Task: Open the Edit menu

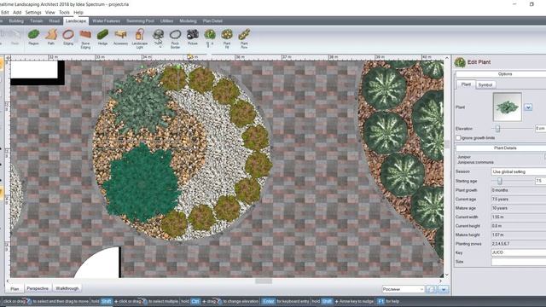Action: (5, 12)
